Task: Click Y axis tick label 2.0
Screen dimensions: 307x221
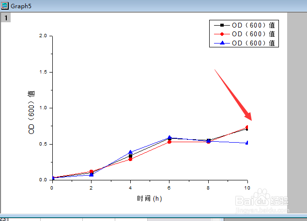Action: pyautogui.click(x=43, y=36)
